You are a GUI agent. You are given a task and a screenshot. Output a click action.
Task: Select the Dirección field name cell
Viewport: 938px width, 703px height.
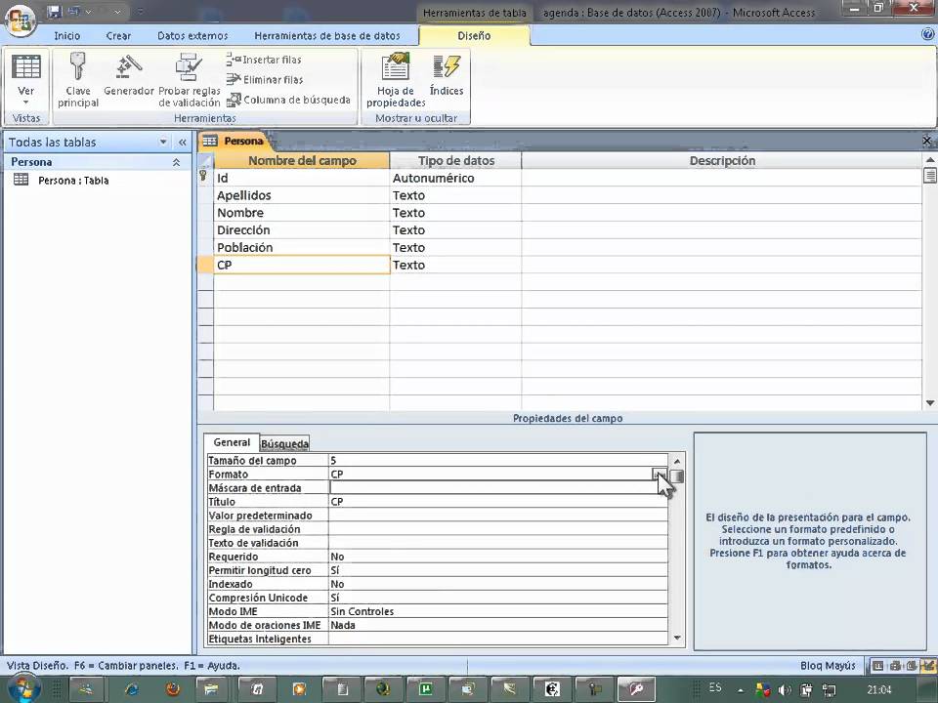[302, 230]
